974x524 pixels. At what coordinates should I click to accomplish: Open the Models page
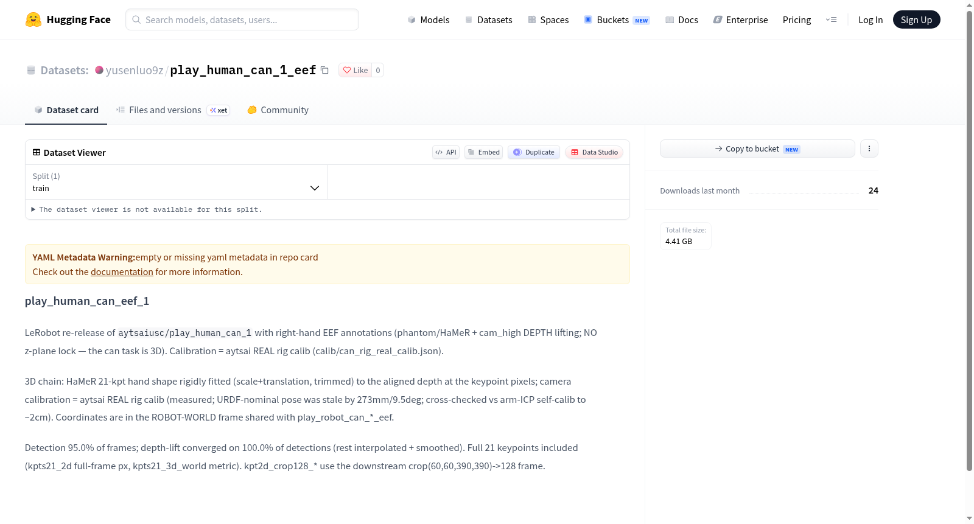(x=429, y=19)
